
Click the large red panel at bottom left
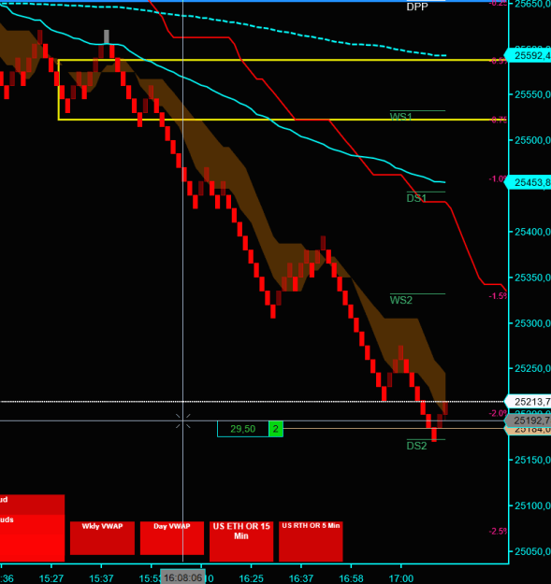[x=32, y=528]
